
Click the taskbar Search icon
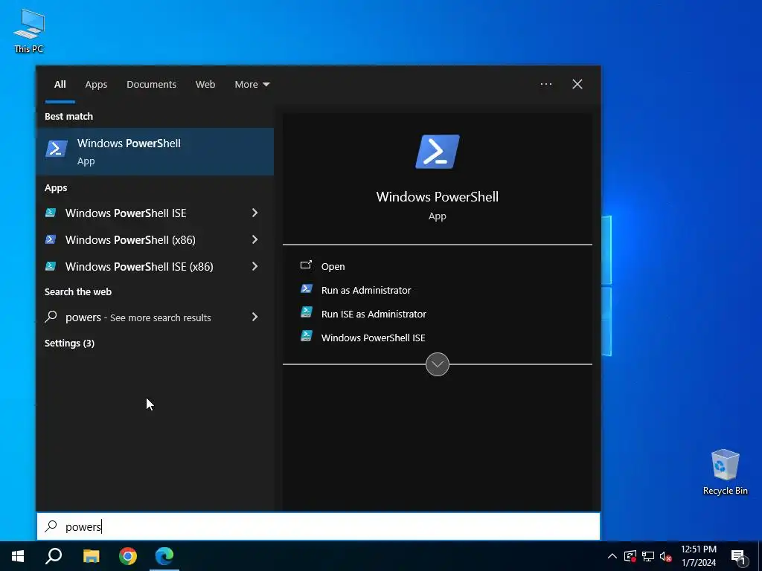point(54,556)
